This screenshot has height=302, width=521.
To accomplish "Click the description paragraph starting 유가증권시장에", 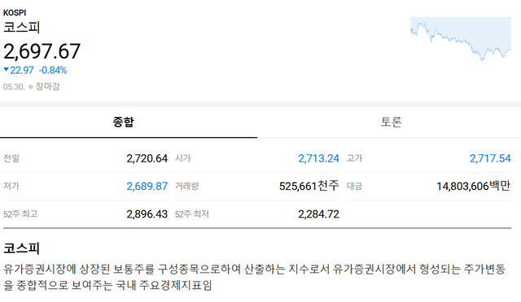I will coord(254,277).
